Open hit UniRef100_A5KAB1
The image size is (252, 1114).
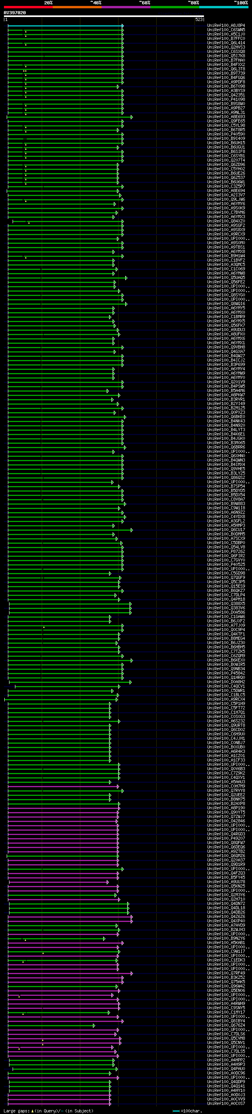coord(226,943)
